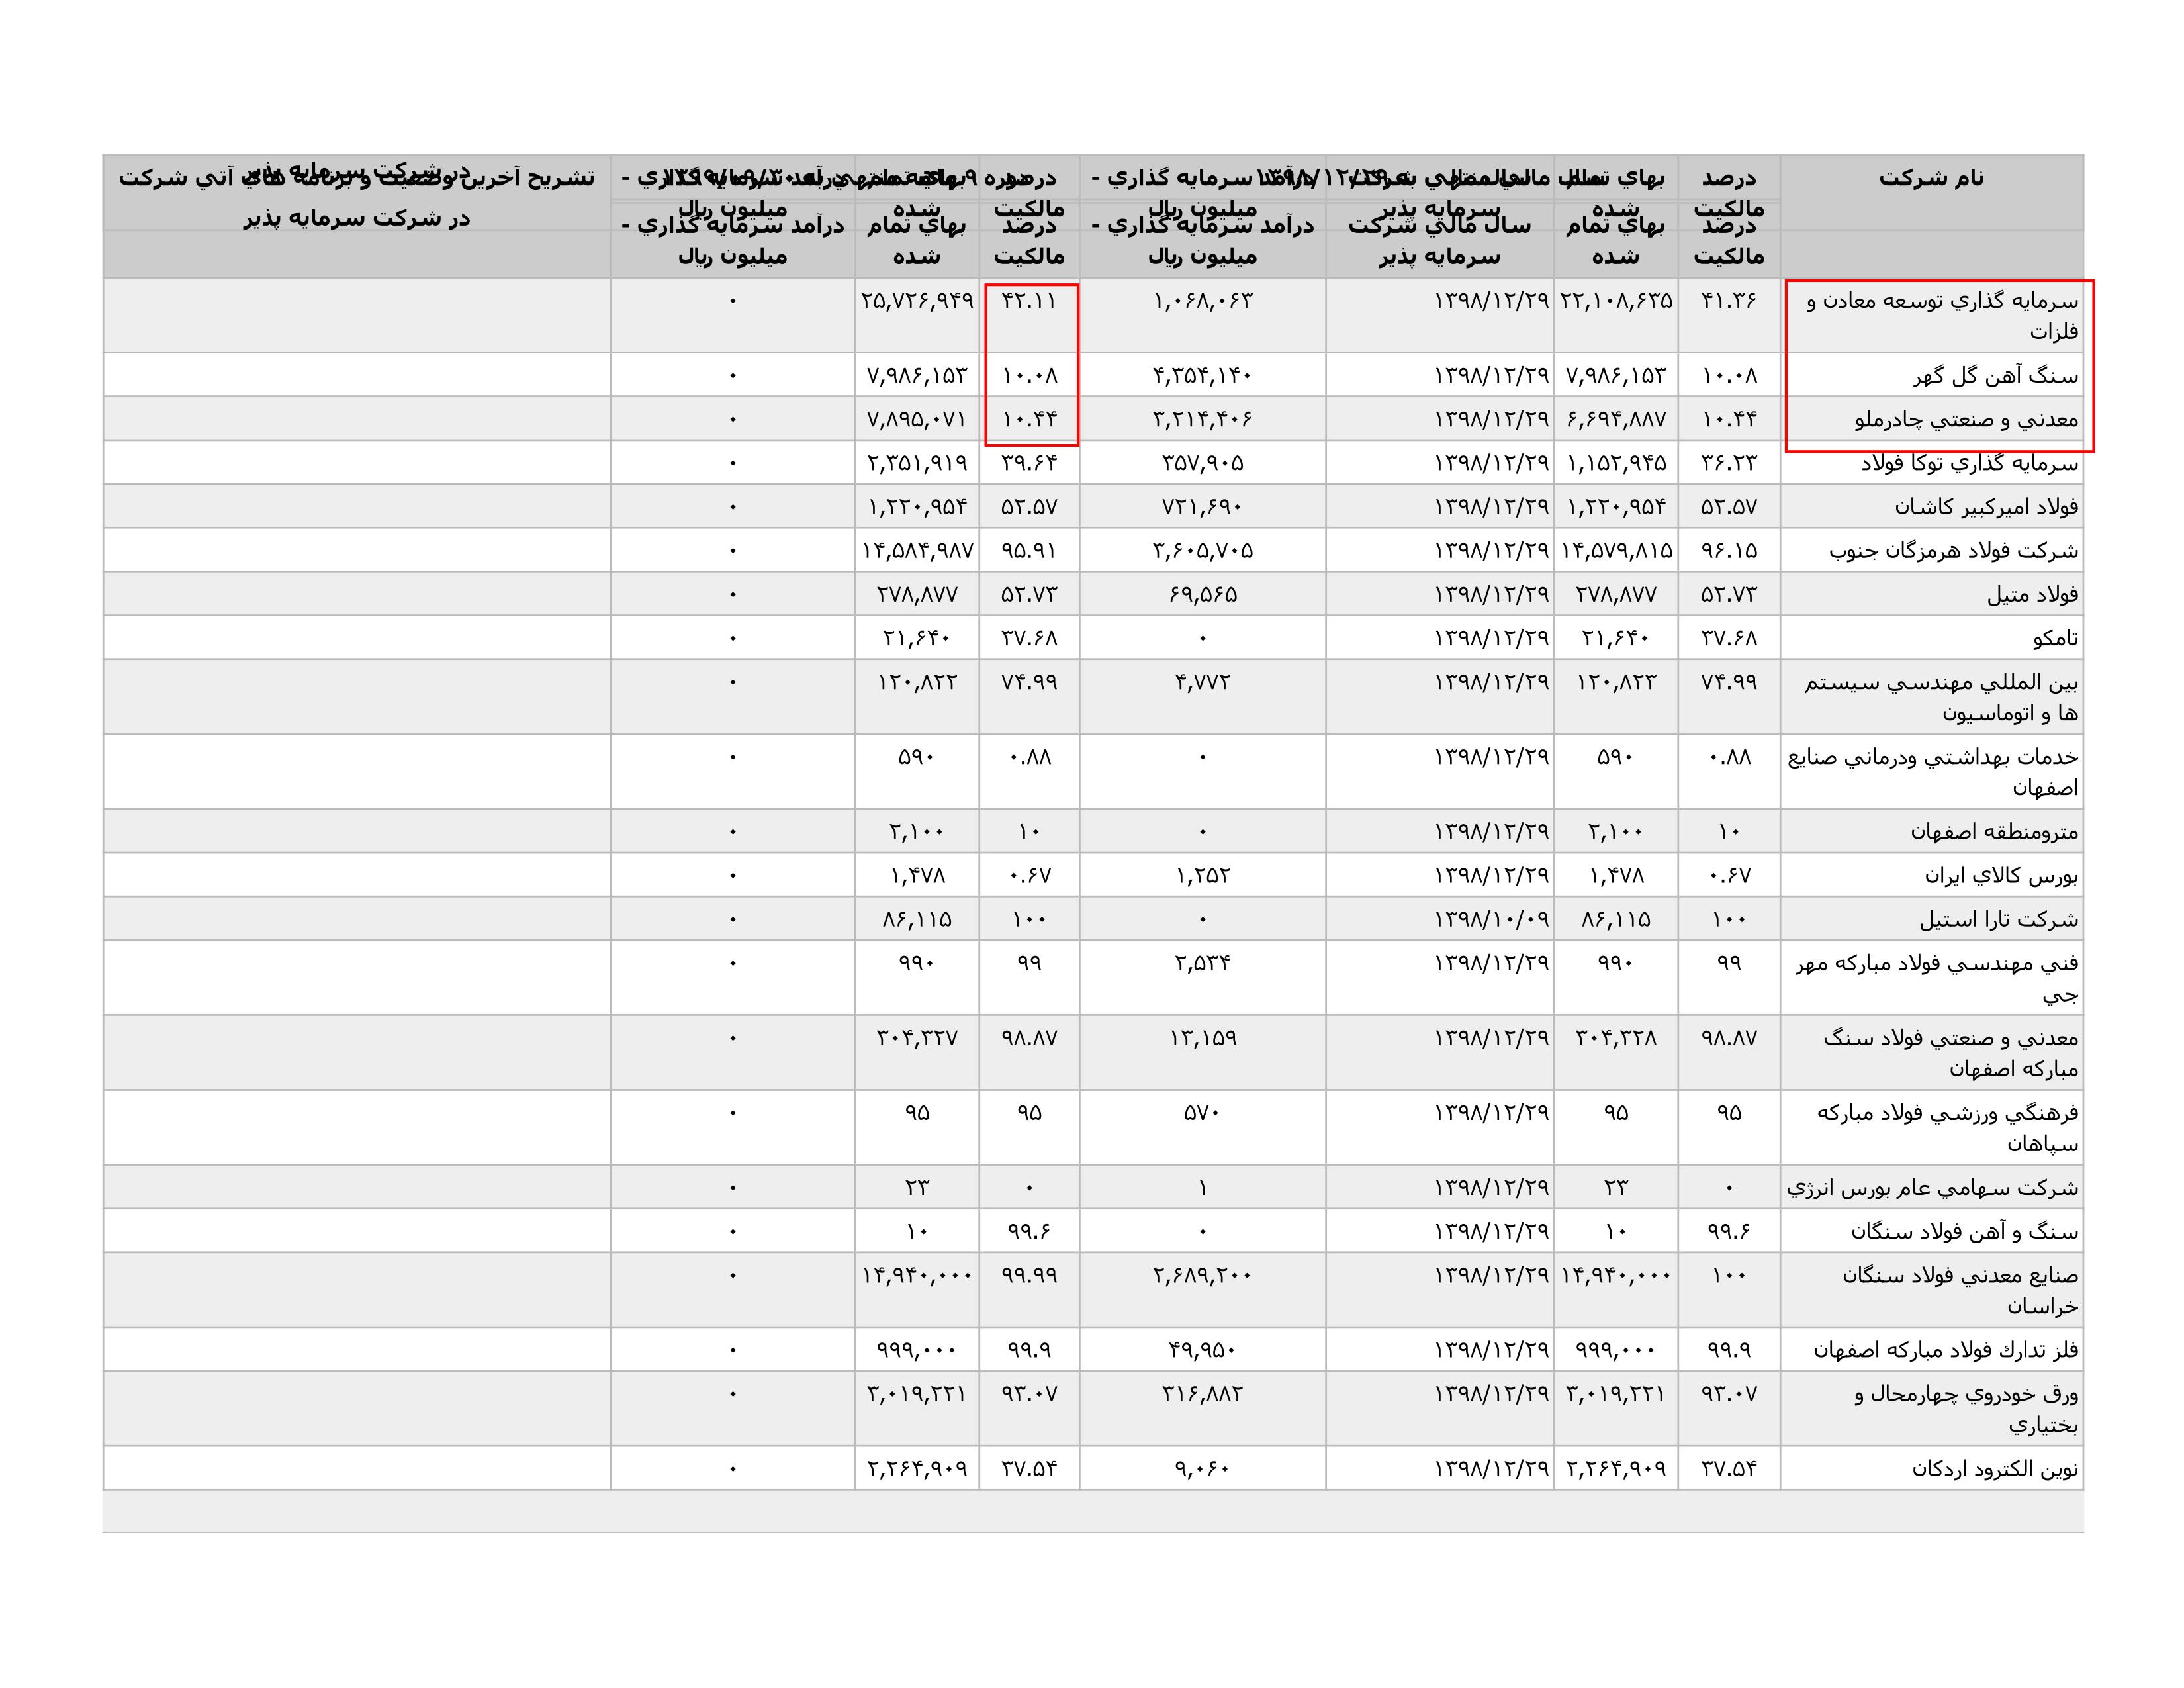Select فني مهندسي فولاد مباركه مهر جي
This screenshot has height=1688, width=2184.
[1937, 979]
